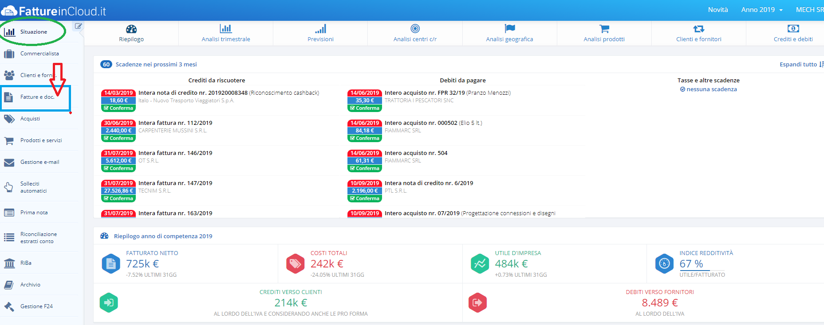Open Analisi prodotti cart icon

coord(604,29)
